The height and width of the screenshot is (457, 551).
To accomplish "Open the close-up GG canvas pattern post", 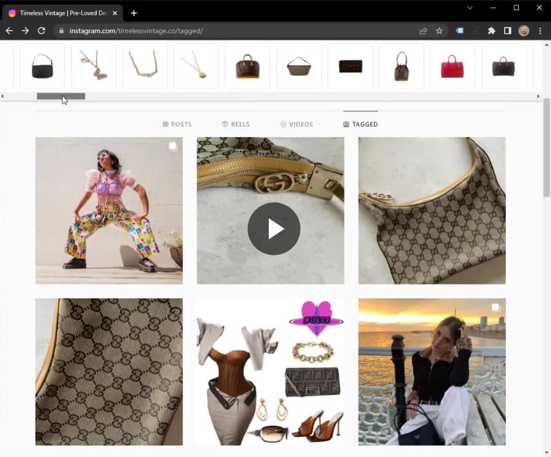I will (109, 372).
